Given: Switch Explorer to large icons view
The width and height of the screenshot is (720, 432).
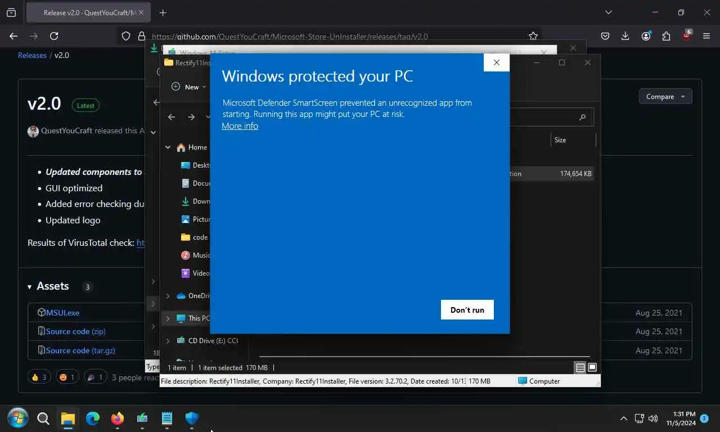Looking at the screenshot, I should tap(592, 368).
